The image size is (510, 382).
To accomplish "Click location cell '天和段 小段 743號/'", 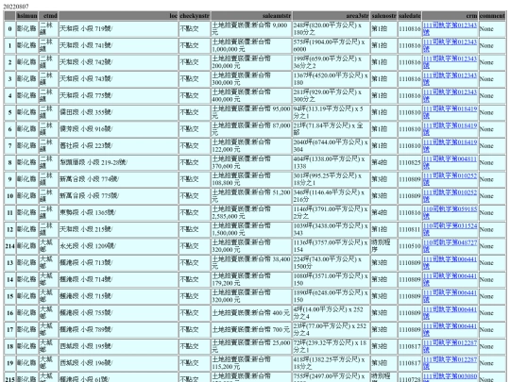I will pyautogui.click(x=118, y=79).
